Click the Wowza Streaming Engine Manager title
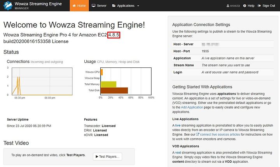 coord(38,5)
